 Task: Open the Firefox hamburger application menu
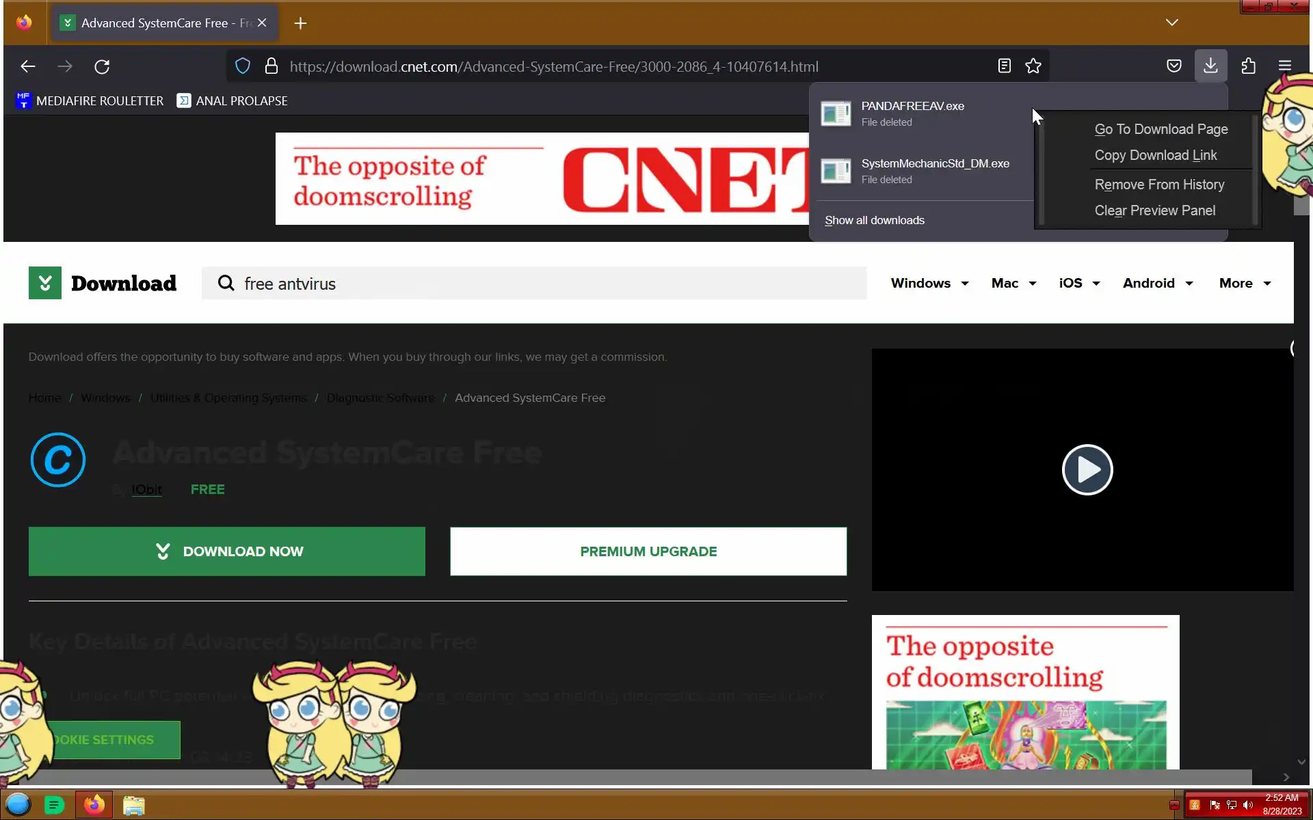tap(1284, 66)
